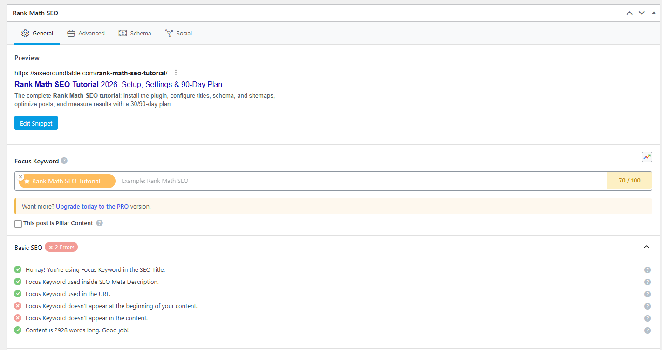Move Rank Math SEO panel down
This screenshot has height=350, width=662.
(642, 13)
